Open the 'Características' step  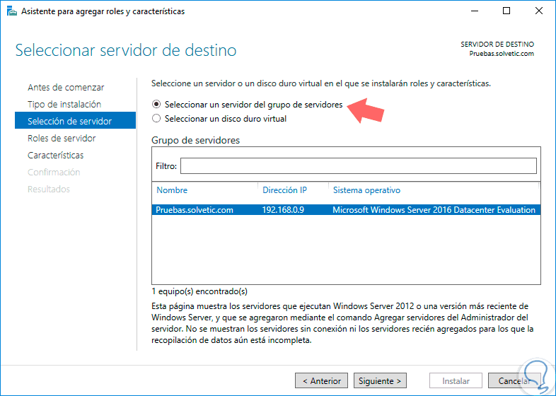point(56,156)
